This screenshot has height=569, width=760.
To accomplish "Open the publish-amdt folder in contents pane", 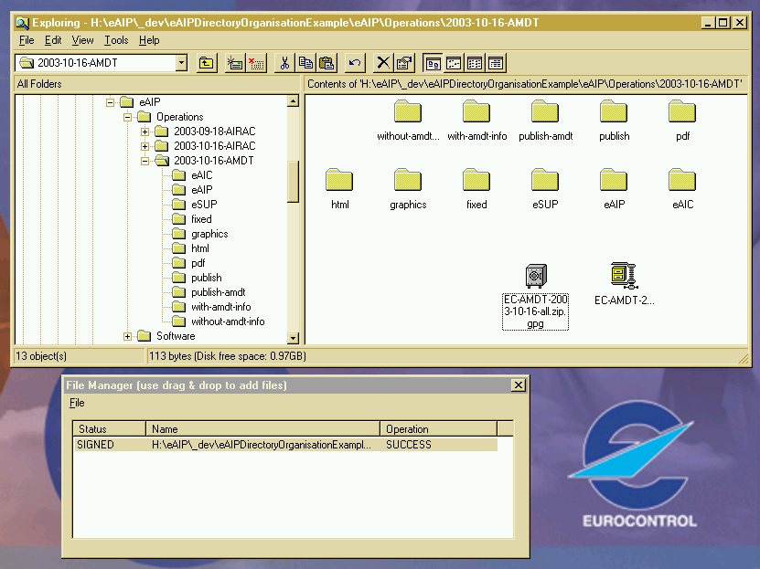I will 545,114.
